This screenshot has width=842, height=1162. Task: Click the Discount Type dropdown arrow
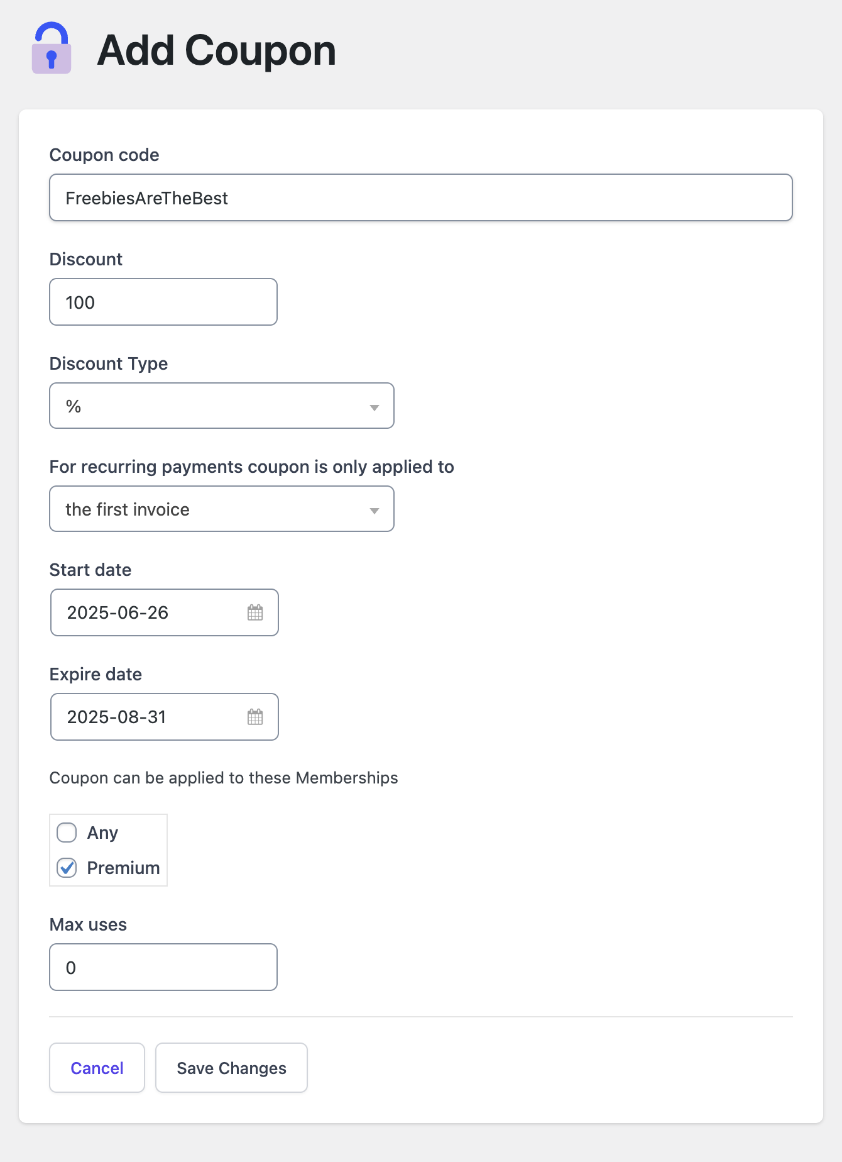(x=375, y=406)
